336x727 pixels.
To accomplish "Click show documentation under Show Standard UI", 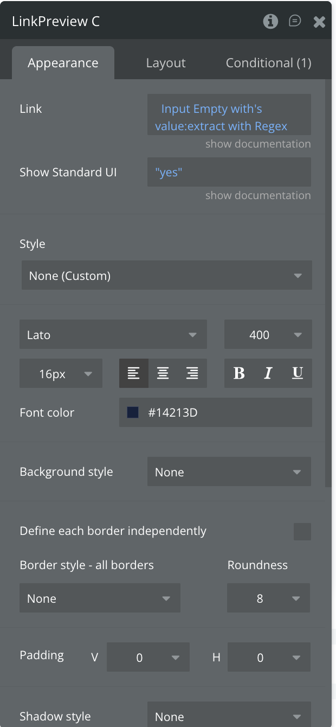I will coord(258,195).
